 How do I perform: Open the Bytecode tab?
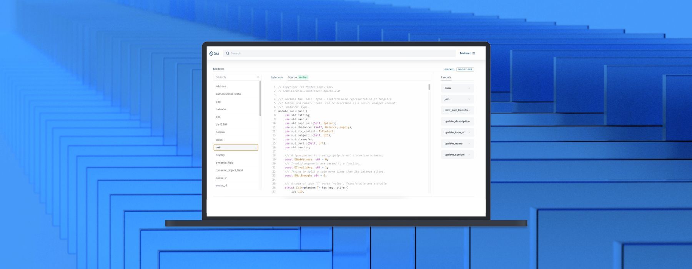pos(277,77)
